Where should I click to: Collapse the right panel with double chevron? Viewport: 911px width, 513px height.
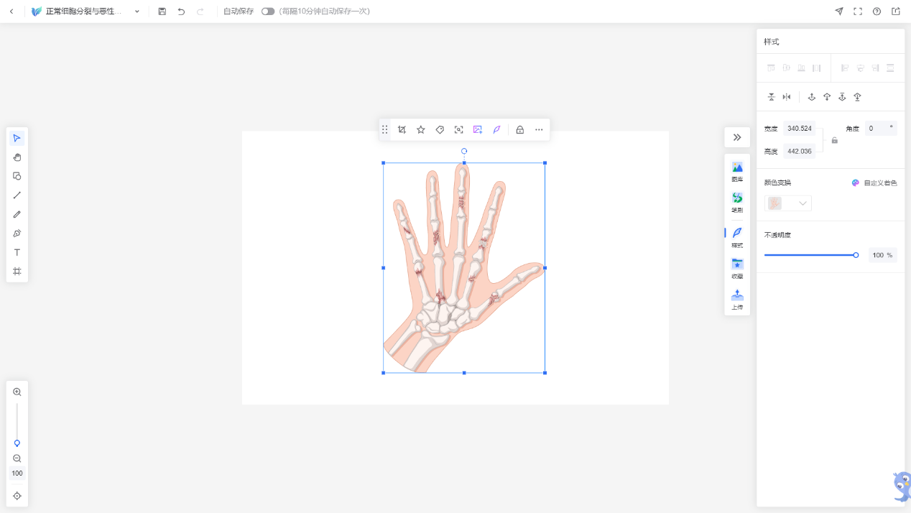(x=737, y=137)
